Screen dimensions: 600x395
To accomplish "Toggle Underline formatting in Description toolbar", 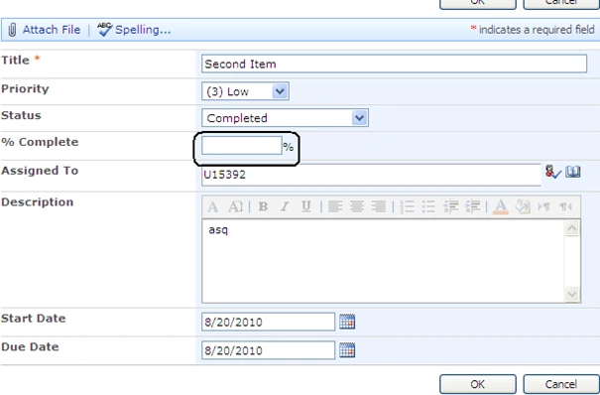I will click(x=306, y=207).
